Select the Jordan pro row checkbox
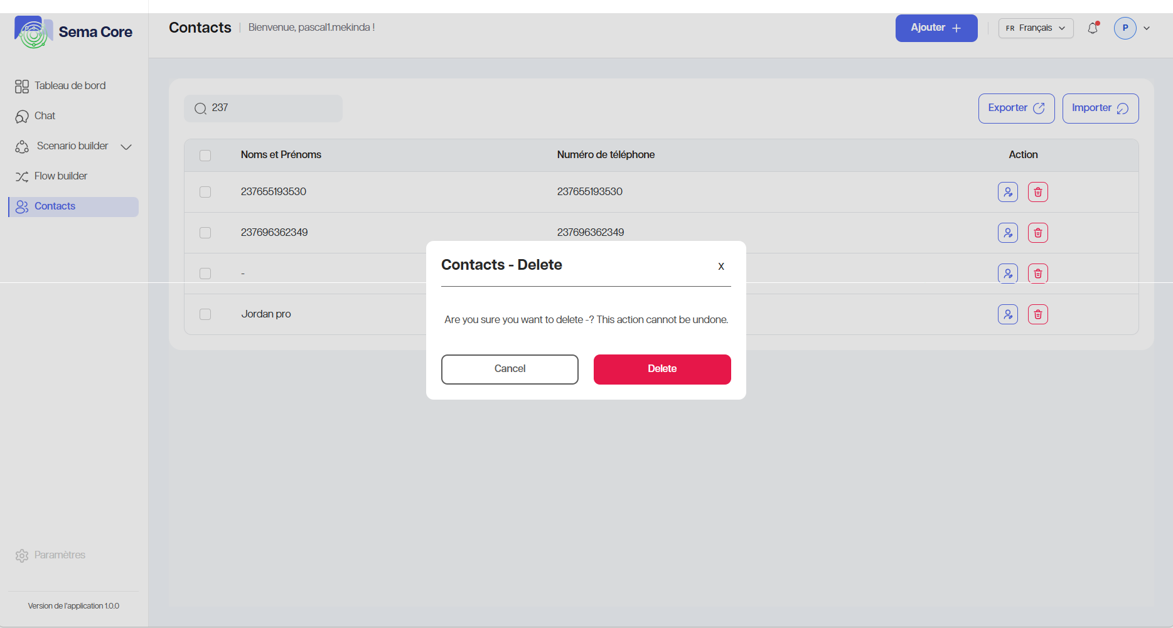1173x628 pixels. pos(205,314)
